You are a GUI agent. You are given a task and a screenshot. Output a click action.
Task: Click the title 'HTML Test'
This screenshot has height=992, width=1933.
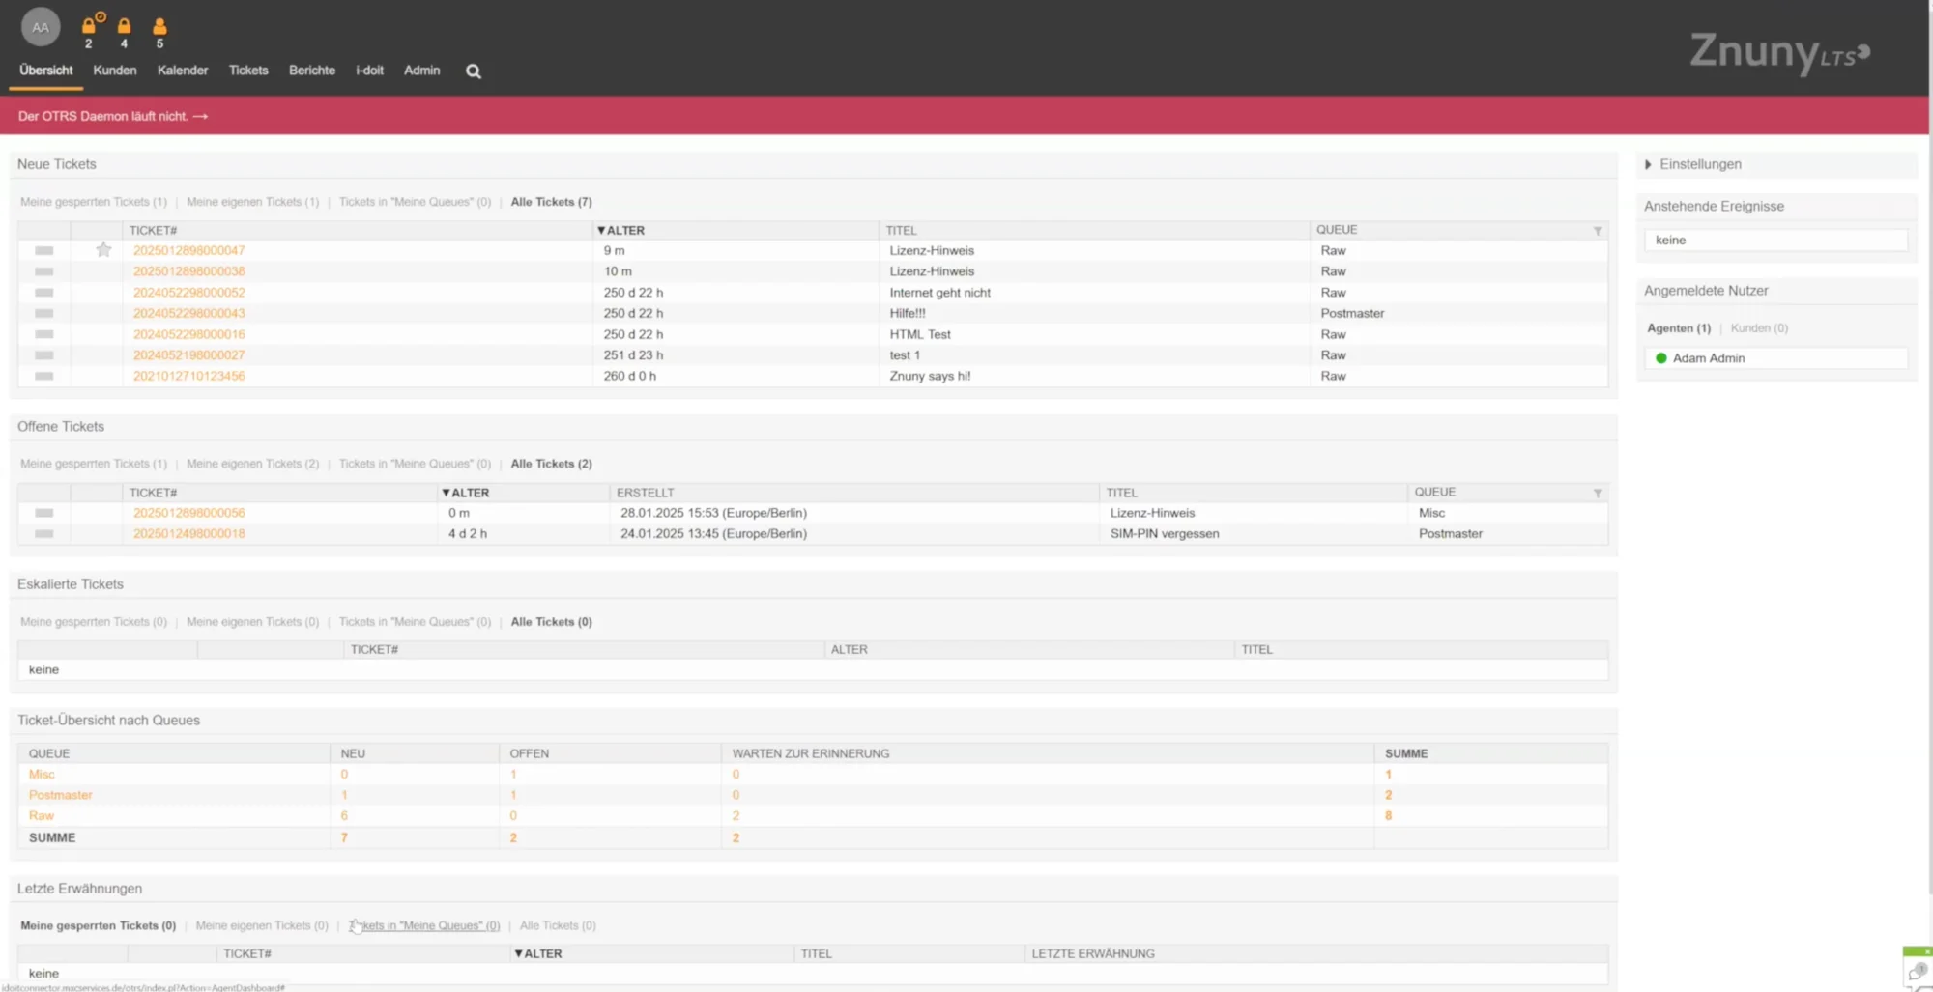920,334
